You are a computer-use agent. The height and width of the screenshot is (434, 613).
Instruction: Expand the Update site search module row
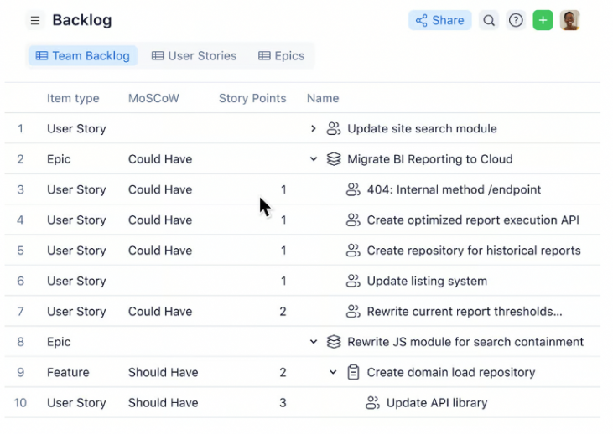pyautogui.click(x=313, y=128)
